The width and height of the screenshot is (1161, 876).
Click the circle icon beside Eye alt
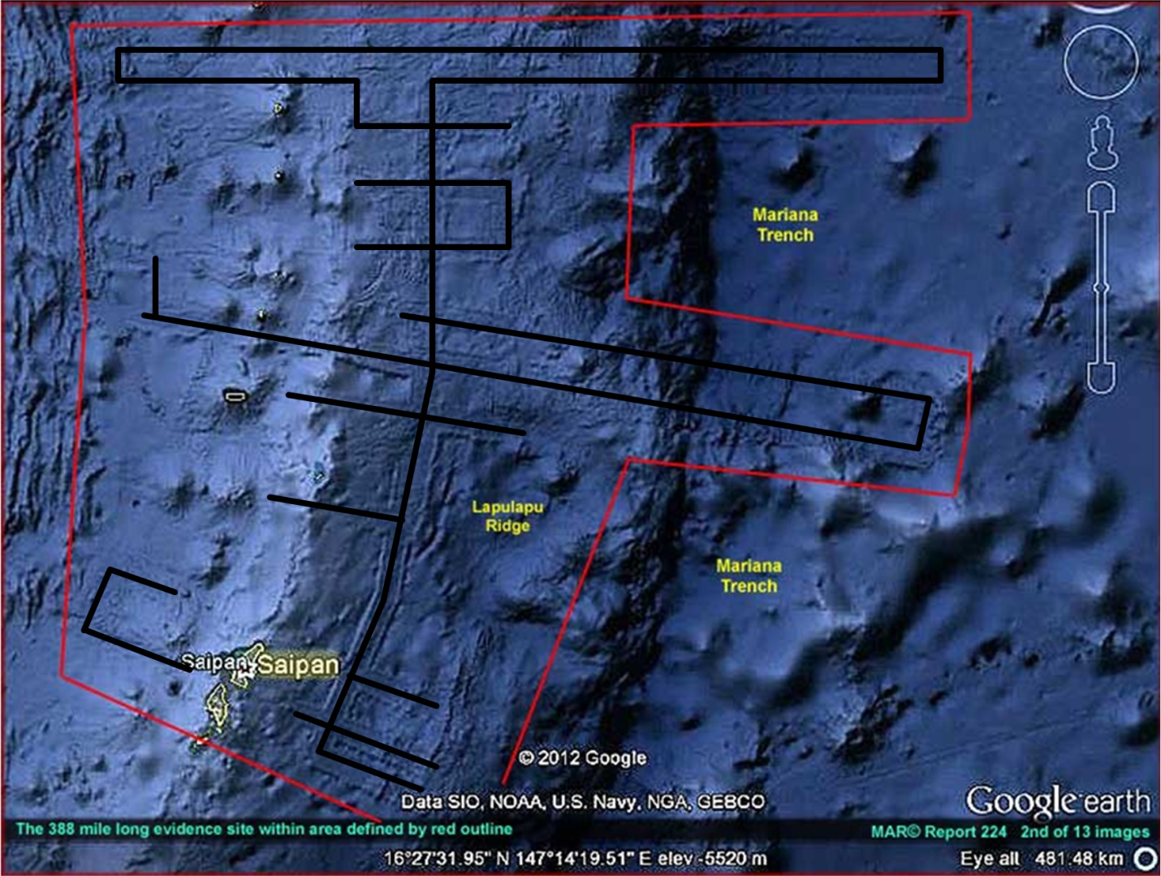[x=1145, y=858]
